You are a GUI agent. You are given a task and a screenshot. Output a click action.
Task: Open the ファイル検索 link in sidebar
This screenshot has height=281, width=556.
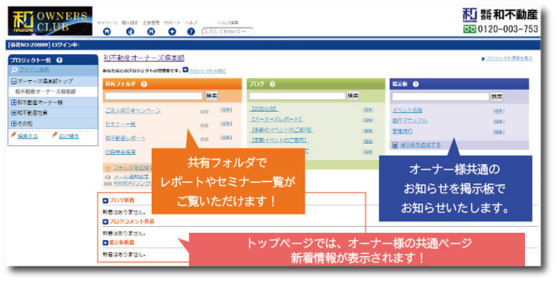[x=34, y=70]
